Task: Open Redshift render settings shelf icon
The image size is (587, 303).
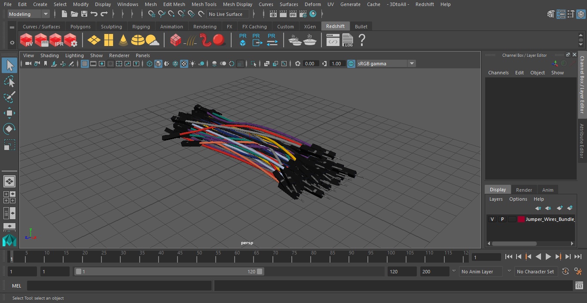Action: tap(70, 40)
